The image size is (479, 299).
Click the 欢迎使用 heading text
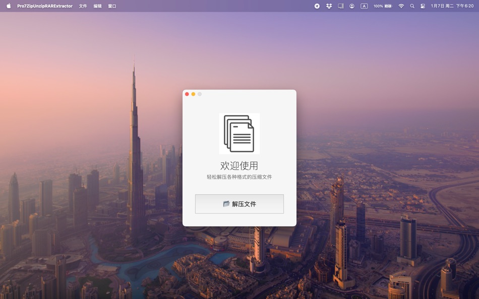(x=239, y=166)
